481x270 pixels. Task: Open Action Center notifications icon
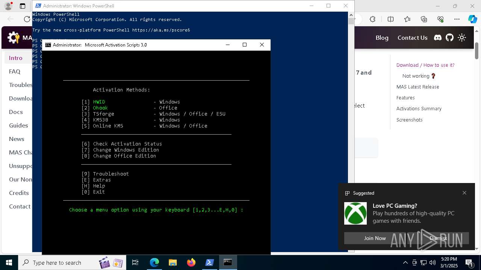point(469,263)
